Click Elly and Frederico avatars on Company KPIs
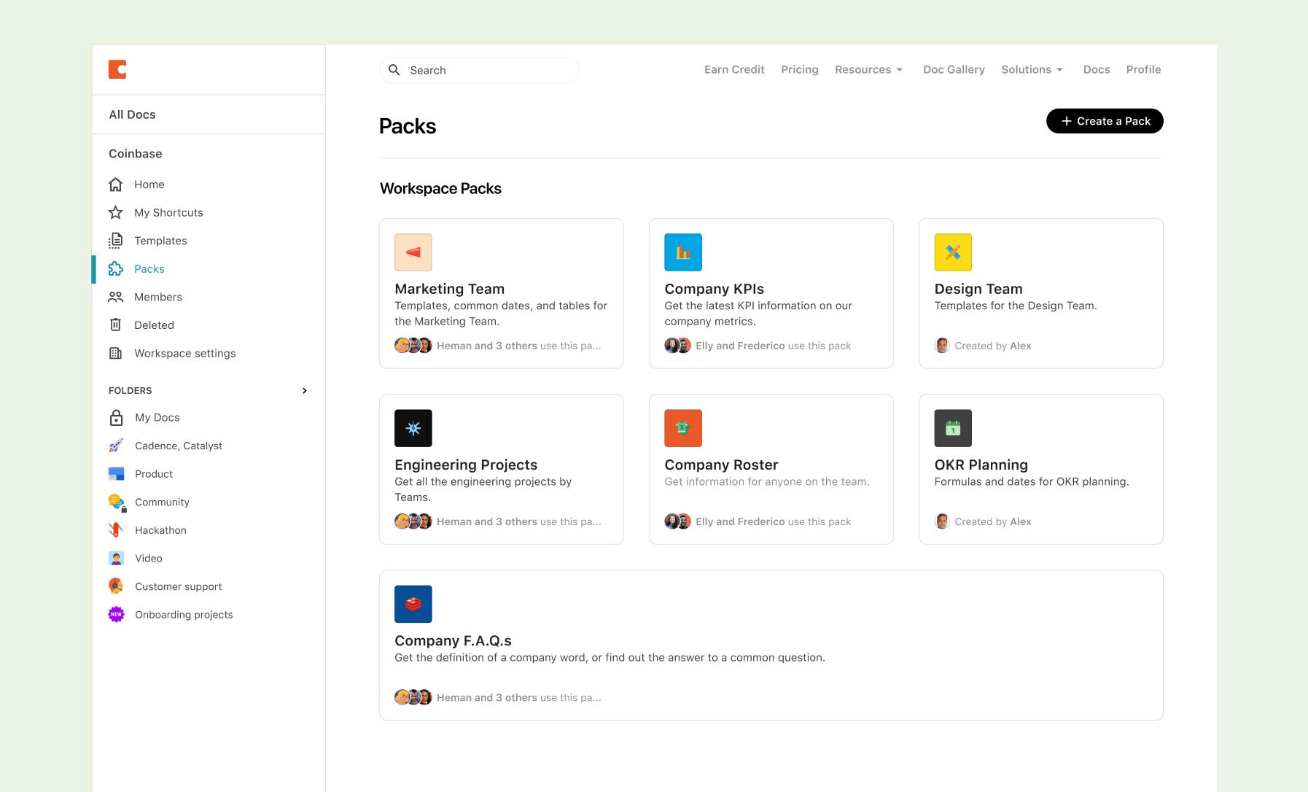This screenshot has width=1308, height=792. [x=677, y=346]
